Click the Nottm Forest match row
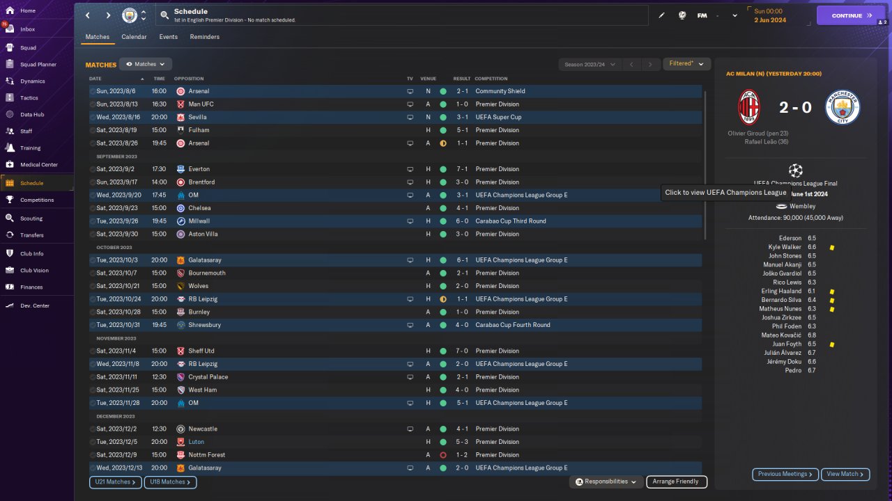This screenshot has width=892, height=501. coord(395,455)
